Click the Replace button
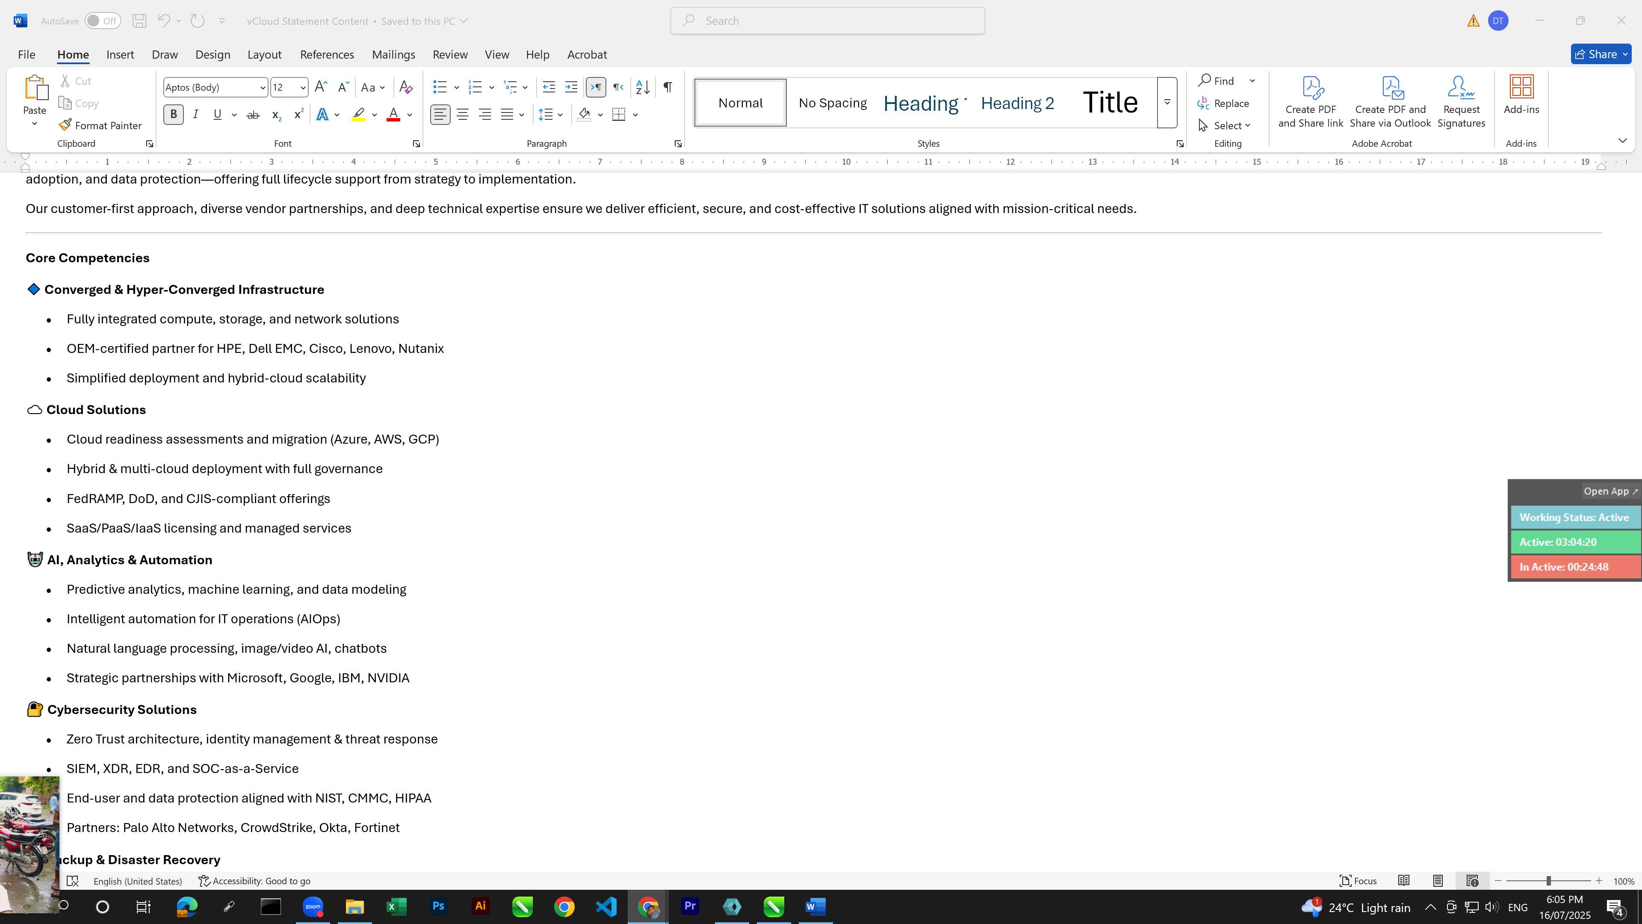Viewport: 1642px width, 924px height. 1223,103
